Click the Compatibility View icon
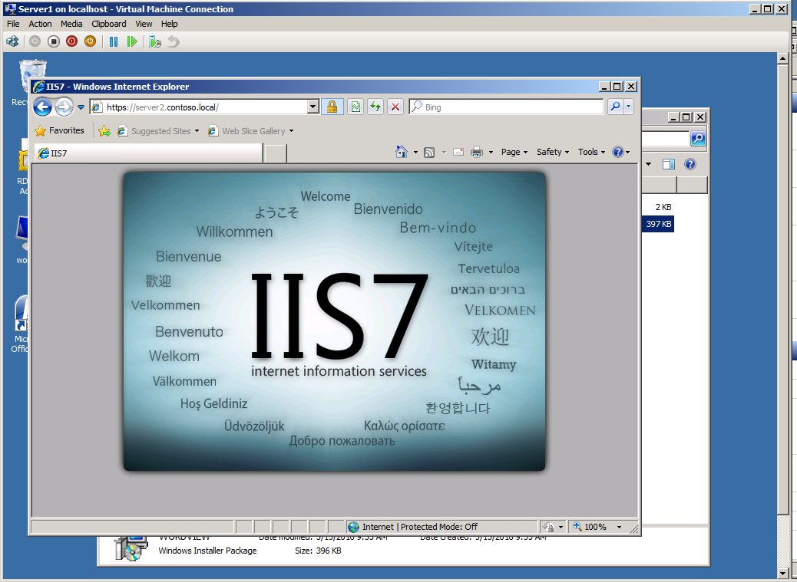Viewport: 797px width, 582px height. 356,107
